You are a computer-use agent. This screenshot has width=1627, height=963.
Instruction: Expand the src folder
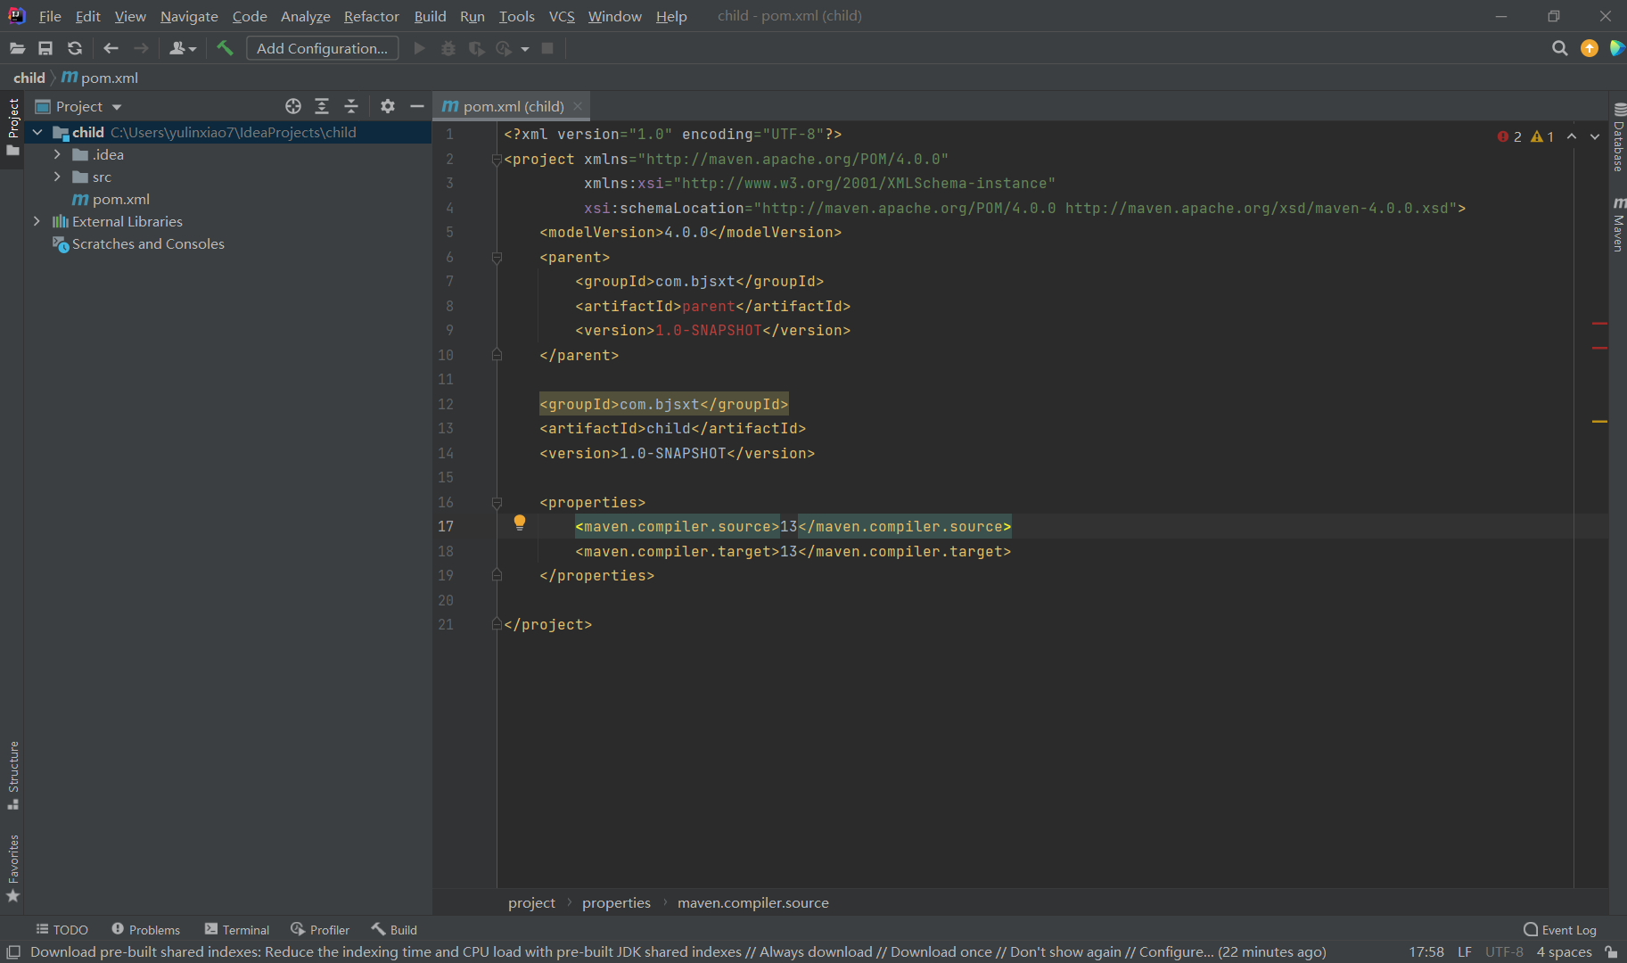tap(58, 177)
